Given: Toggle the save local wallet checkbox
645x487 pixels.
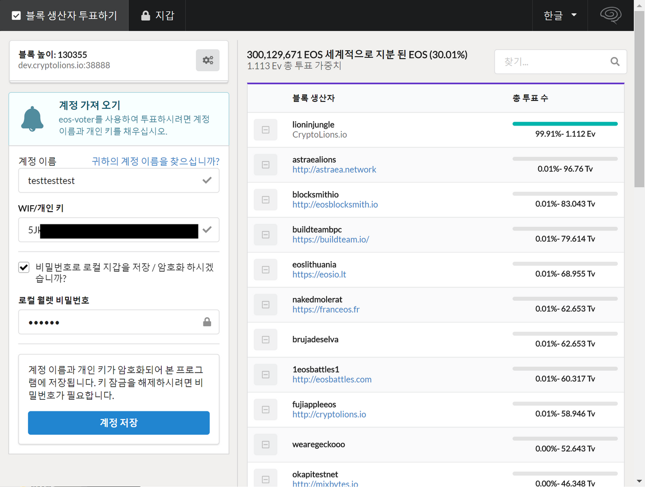Looking at the screenshot, I should [24, 267].
